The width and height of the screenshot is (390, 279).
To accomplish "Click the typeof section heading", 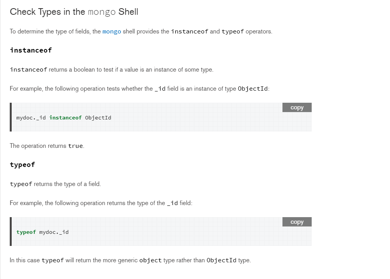I will point(22,165).
